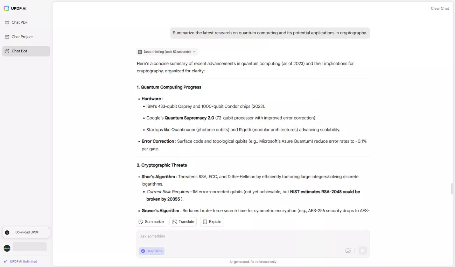
Task: Click the image upload icon in input box
Action: point(348,251)
